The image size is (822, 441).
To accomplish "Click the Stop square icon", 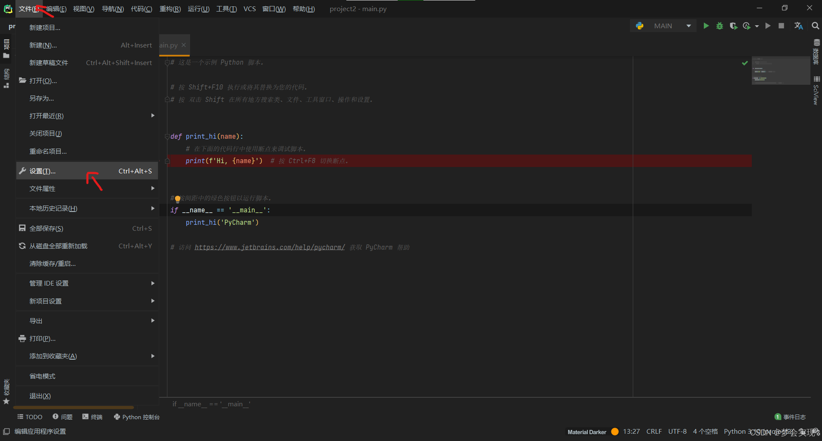I will (781, 26).
